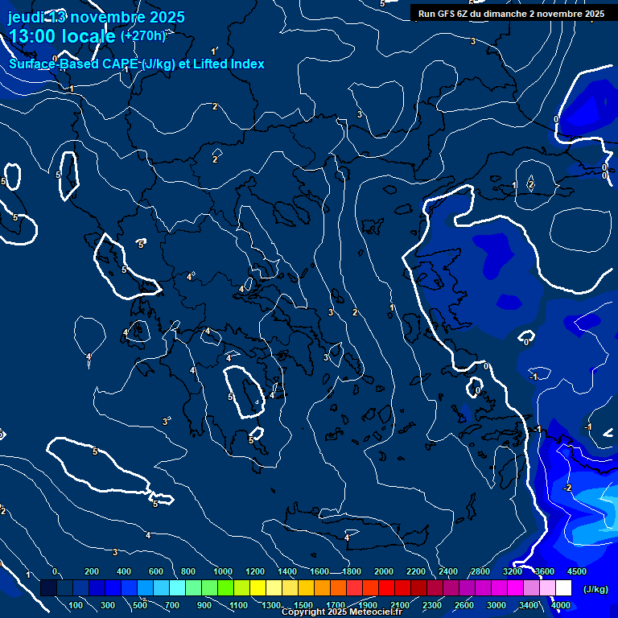Click the legend value '3600'
618x618 pixels.
point(545,571)
